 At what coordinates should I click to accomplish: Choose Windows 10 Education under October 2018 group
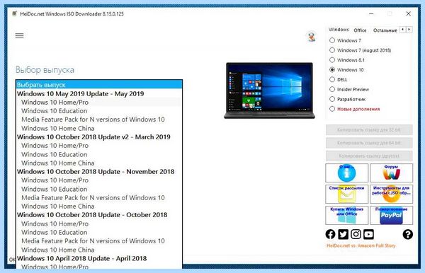tap(99, 233)
